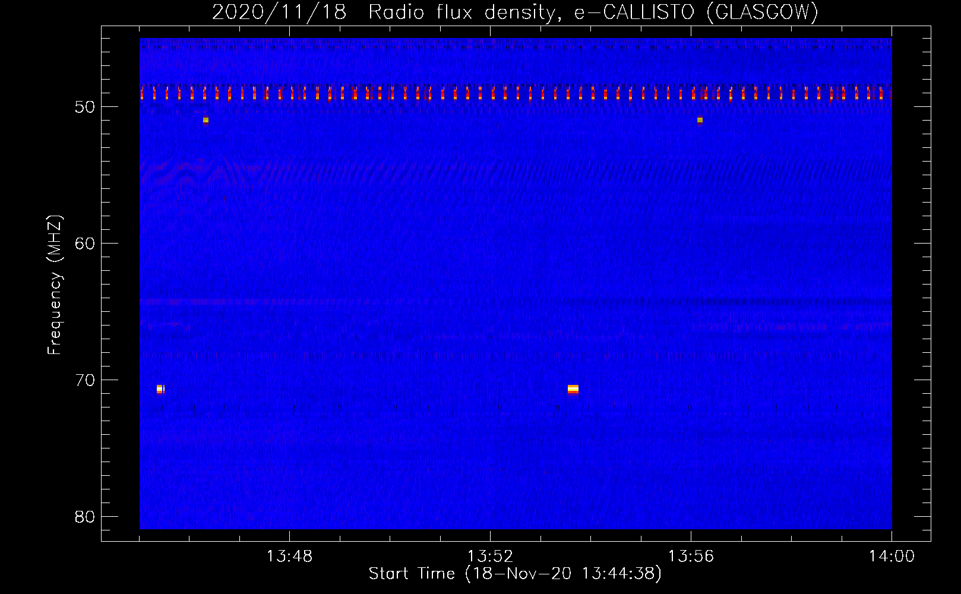The width and height of the screenshot is (961, 594).
Task: Select the yellow spot at 51 MHz near 13:46
Action: [206, 121]
